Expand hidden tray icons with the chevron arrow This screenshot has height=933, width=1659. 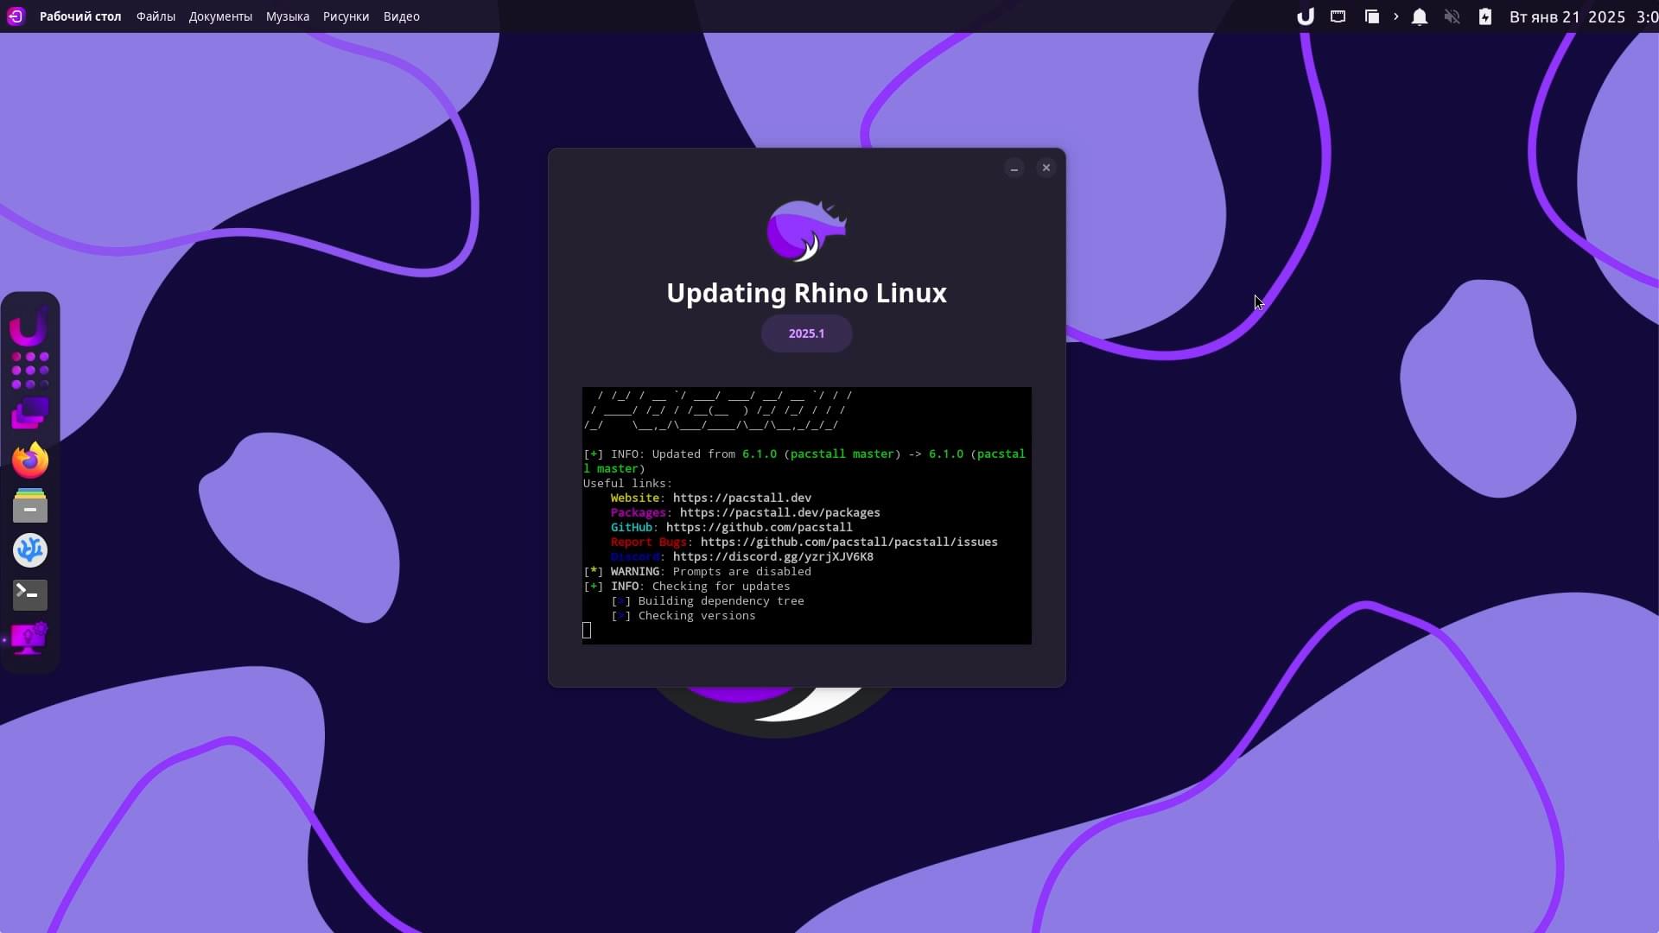pos(1395,16)
